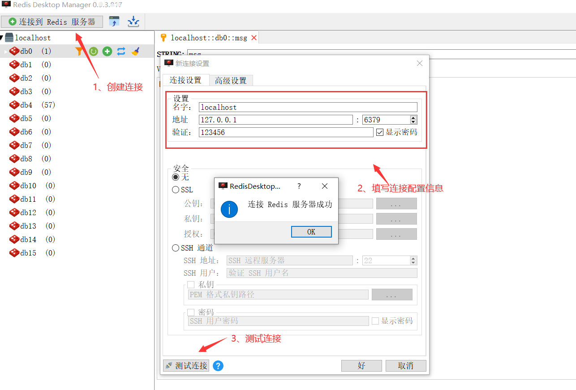Click the SSH 用户密码 field
The image size is (576, 390).
click(x=279, y=321)
